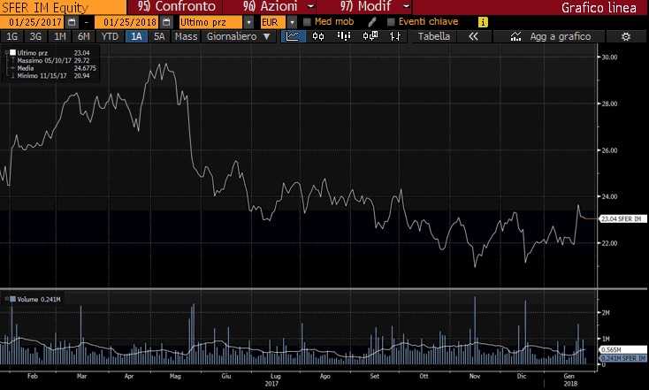Collapse the Ultimo prz legend tree

coord(6,52)
